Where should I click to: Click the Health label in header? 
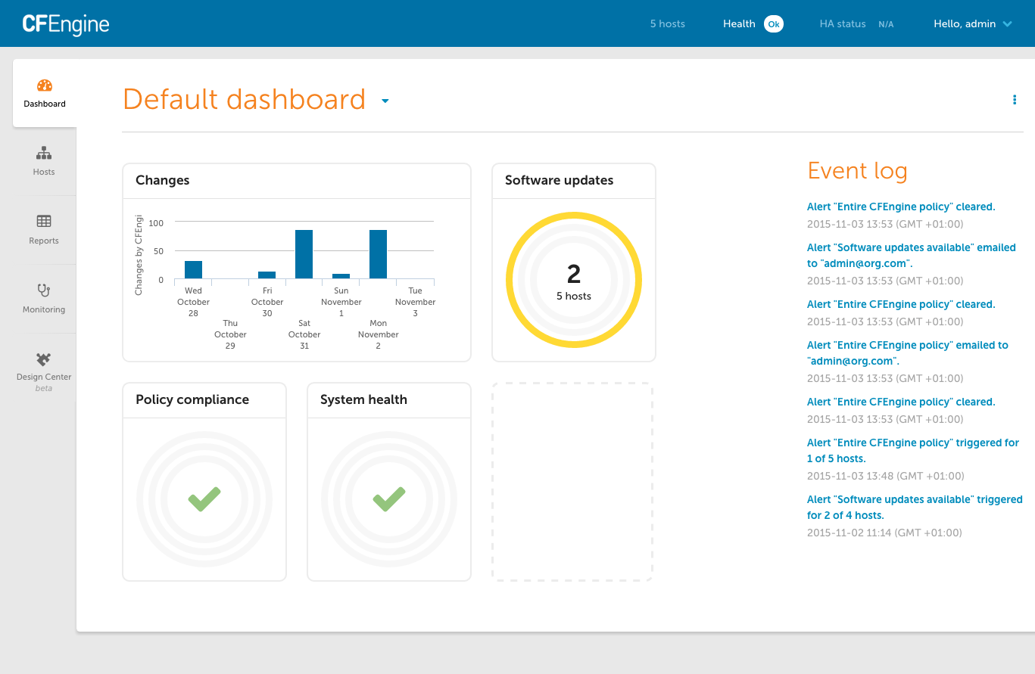739,24
